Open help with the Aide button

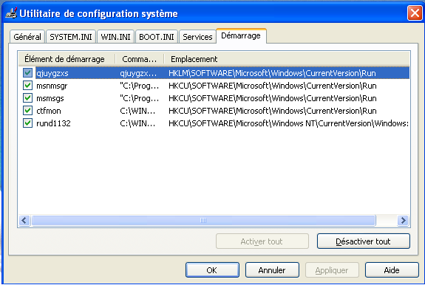(392, 270)
